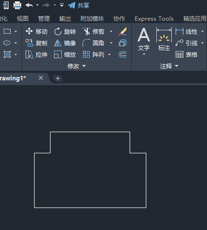Select the Fillet (圆角) tool
The image size is (207, 230).
click(x=94, y=43)
